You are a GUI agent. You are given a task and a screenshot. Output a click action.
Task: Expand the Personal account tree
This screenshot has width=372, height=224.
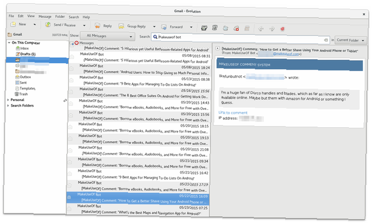coord(8,100)
